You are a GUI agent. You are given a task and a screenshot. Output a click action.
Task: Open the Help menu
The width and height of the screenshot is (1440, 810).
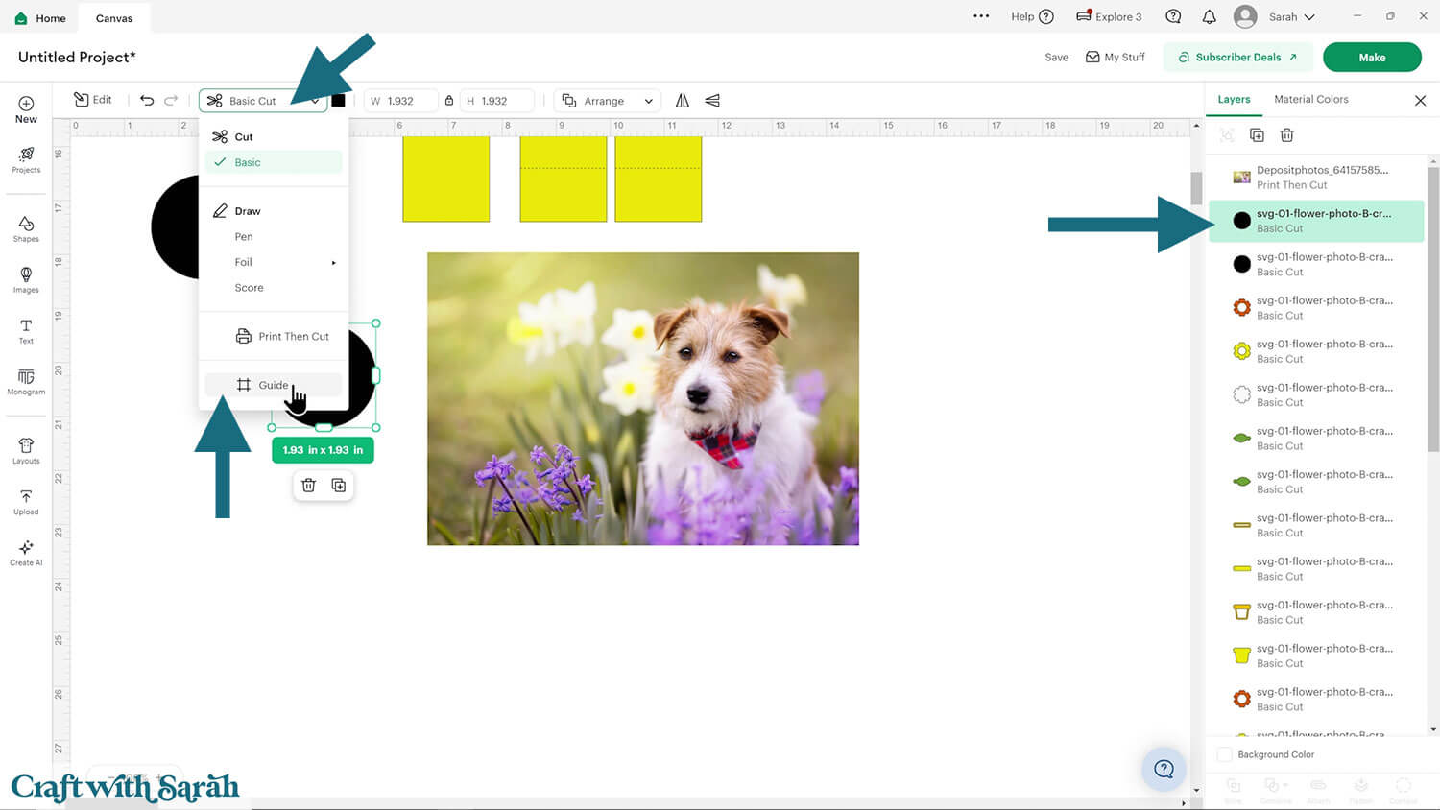coord(1032,17)
